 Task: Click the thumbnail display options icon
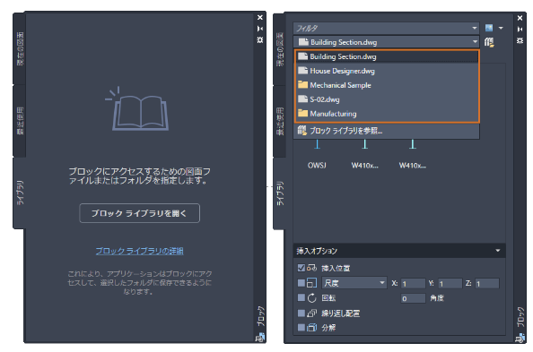tap(489, 28)
